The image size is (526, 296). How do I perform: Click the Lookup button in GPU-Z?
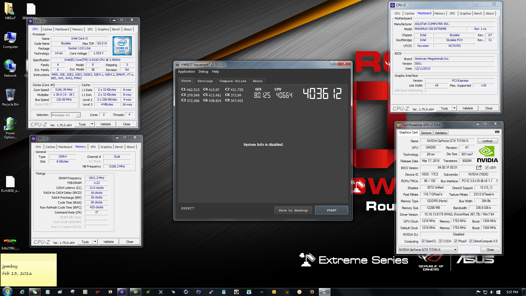pyautogui.click(x=487, y=141)
